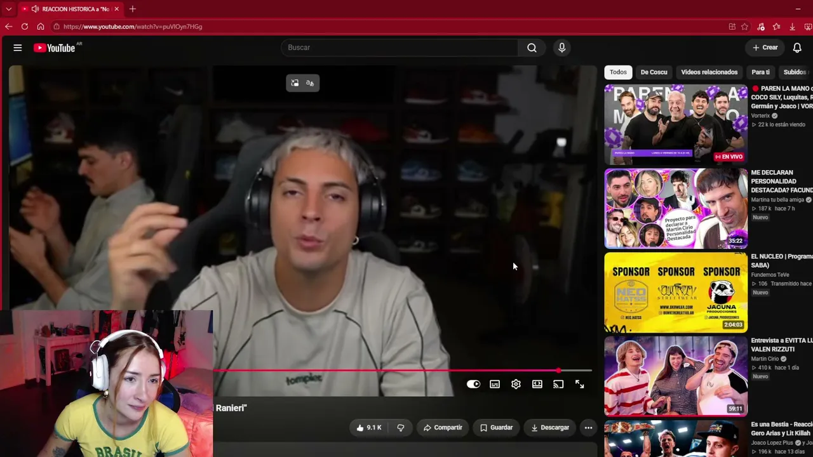The height and width of the screenshot is (457, 813).
Task: Visit the Fundemos TeVe channel name
Action: point(771,275)
